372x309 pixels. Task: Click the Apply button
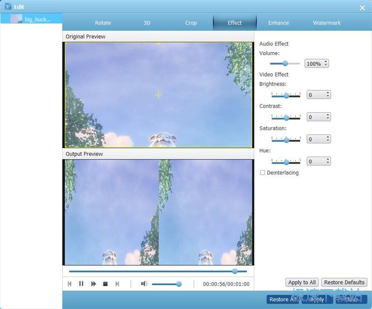click(317, 299)
